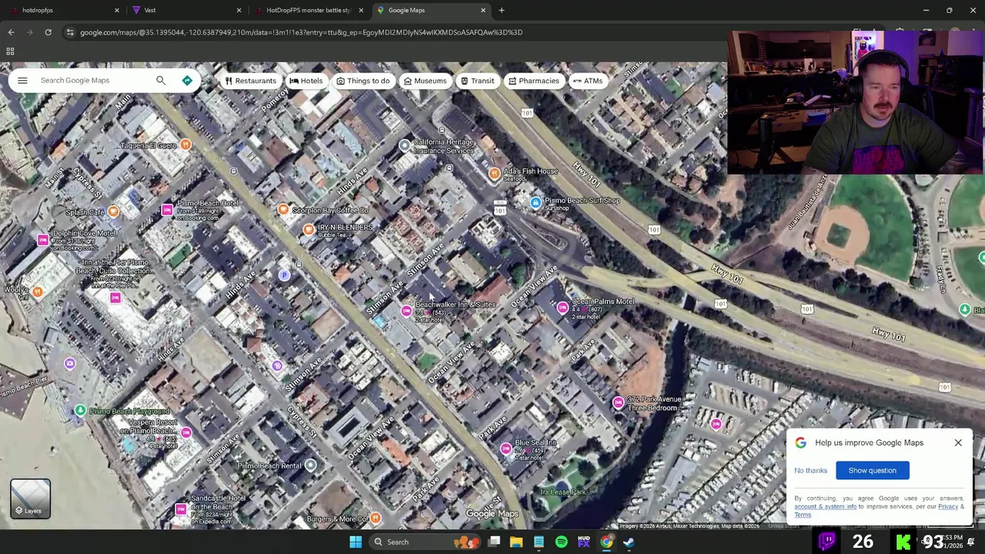The width and height of the screenshot is (985, 554).
Task: Select the Taqueria El Guero pin
Action: tap(185, 145)
